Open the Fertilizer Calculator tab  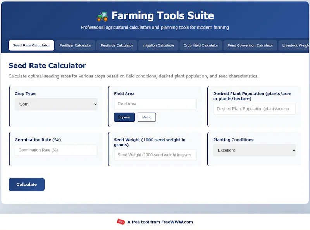pos(75,45)
